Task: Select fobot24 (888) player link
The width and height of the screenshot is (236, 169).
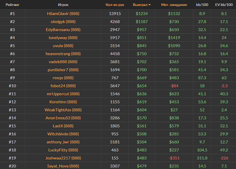Action: pos(63,86)
